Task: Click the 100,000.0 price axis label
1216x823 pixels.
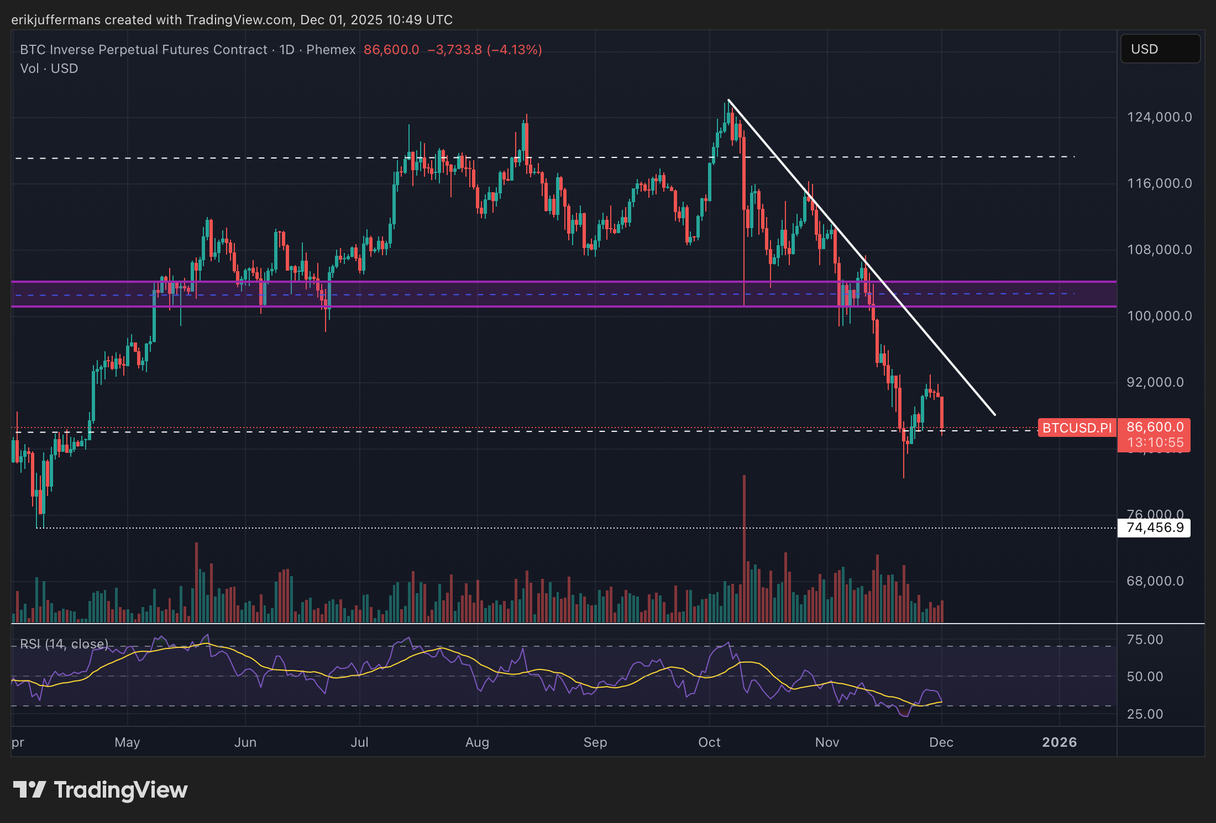Action: 1159,316
